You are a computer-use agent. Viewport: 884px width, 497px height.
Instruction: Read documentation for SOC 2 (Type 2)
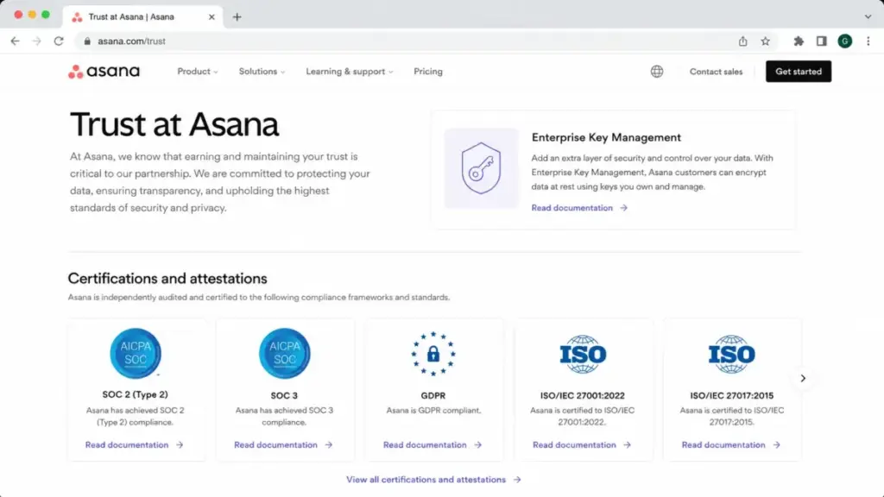(x=134, y=444)
